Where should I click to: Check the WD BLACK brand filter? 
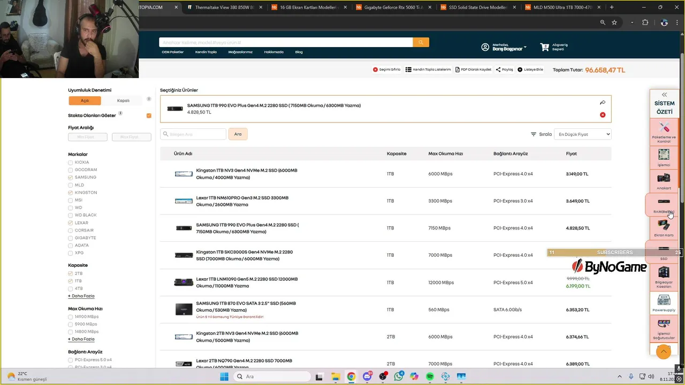[71, 215]
